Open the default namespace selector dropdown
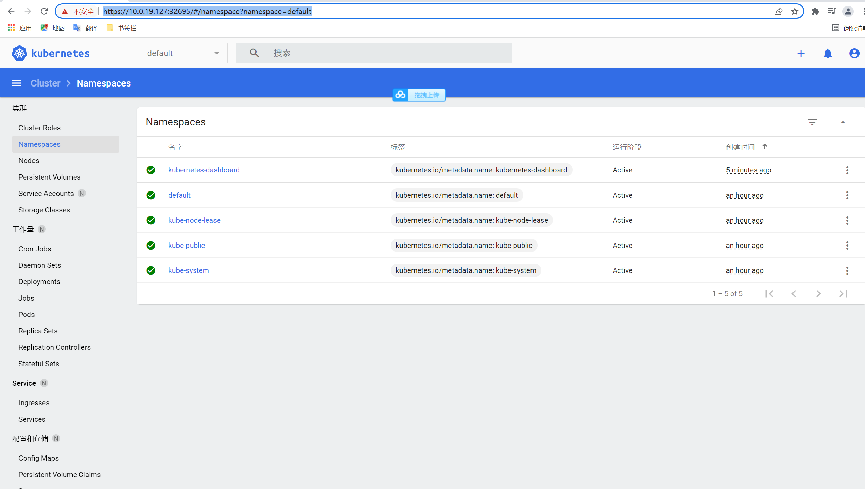This screenshot has height=489, width=865. point(183,53)
